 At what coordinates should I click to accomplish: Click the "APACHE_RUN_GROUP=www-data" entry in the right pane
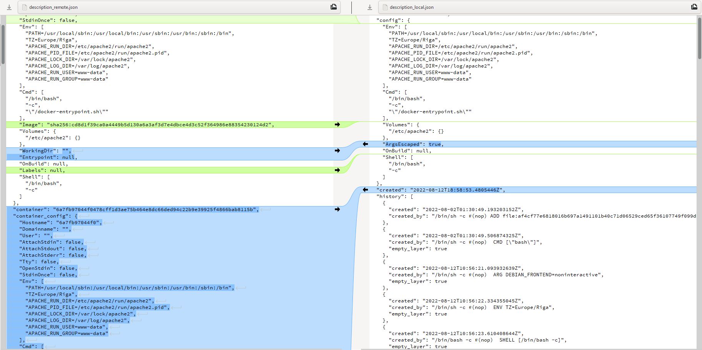[x=430, y=79]
